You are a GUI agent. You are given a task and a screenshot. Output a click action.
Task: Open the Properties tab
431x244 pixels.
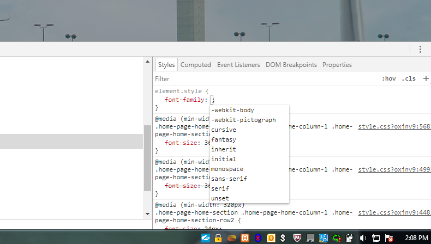(337, 65)
